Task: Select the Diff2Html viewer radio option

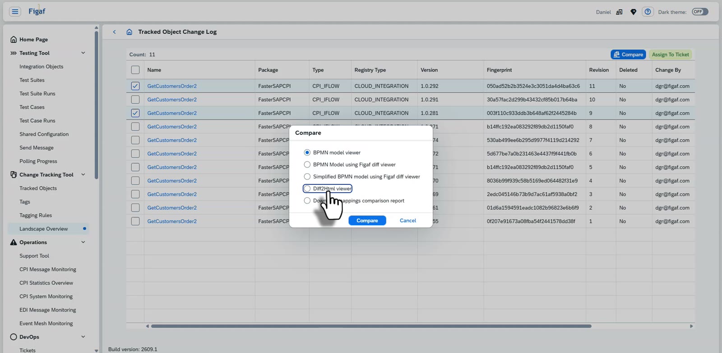Action: point(307,189)
